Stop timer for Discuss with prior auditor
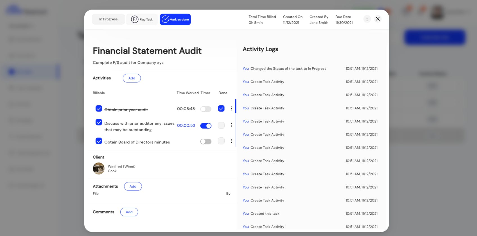The height and width of the screenshot is (236, 477). (206, 126)
